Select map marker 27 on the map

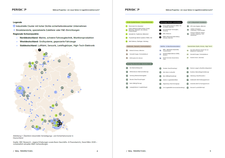pyautogui.click(x=62, y=88)
